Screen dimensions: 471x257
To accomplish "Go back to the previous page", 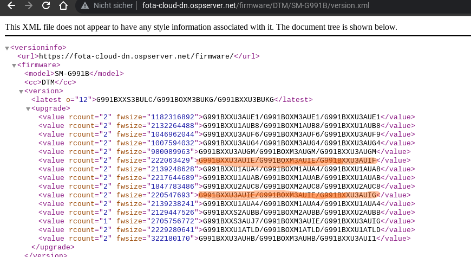I will point(11,5).
